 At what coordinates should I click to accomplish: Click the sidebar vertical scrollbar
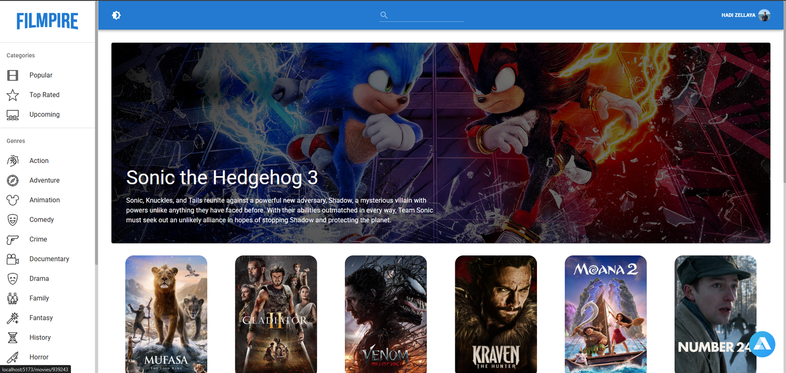[x=96, y=147]
